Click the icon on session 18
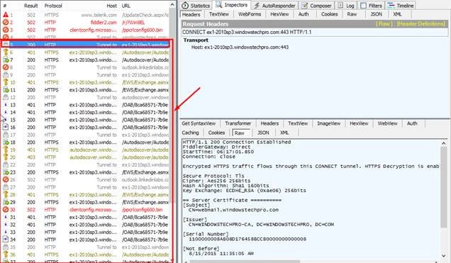451x263 pixels. tap(6, 142)
